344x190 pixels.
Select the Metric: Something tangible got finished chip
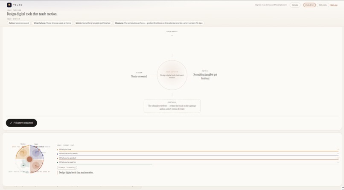pyautogui.click(x=93, y=23)
